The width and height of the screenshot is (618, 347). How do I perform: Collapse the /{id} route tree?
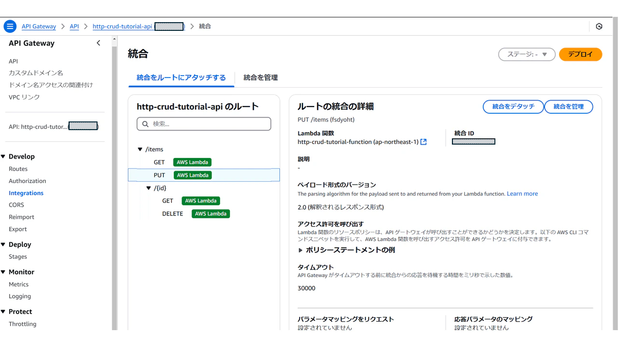(x=149, y=188)
